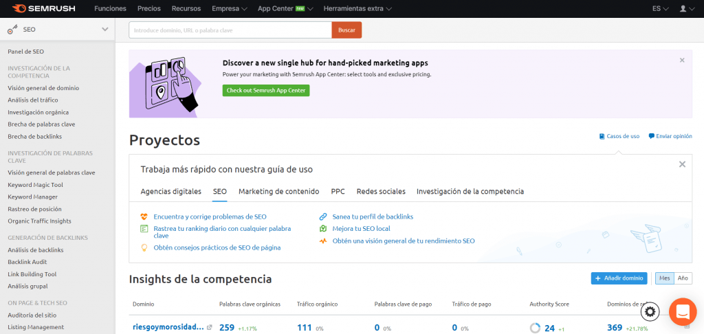Open Brecha de backlinks
The image size is (704, 334).
click(x=35, y=136)
